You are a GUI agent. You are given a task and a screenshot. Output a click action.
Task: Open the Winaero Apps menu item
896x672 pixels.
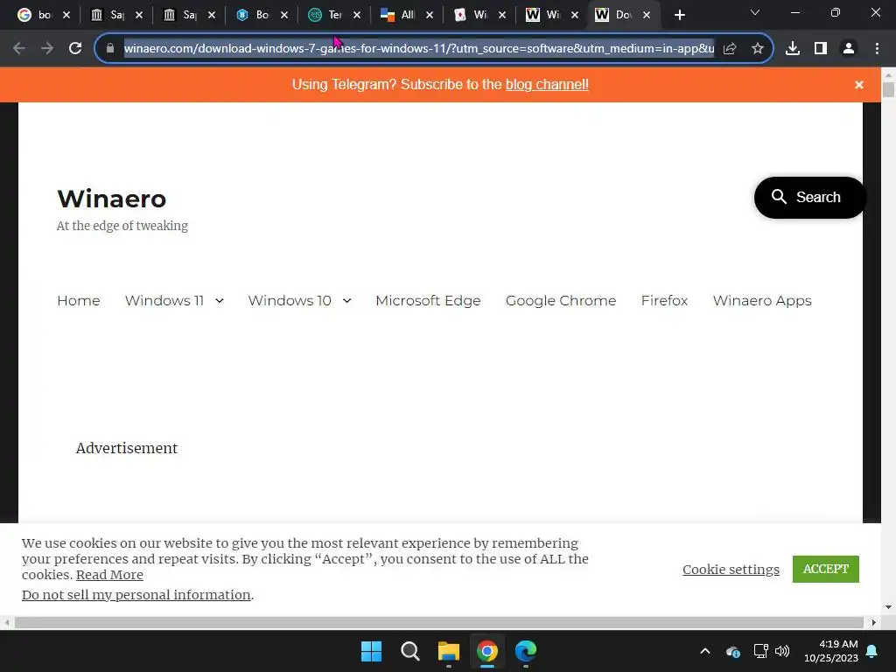pyautogui.click(x=762, y=301)
